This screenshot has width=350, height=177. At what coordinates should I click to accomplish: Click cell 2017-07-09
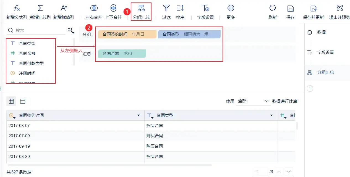coord(75,136)
